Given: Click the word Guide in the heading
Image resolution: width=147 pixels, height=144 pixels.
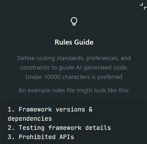Looking at the screenshot, I should point(84,42).
